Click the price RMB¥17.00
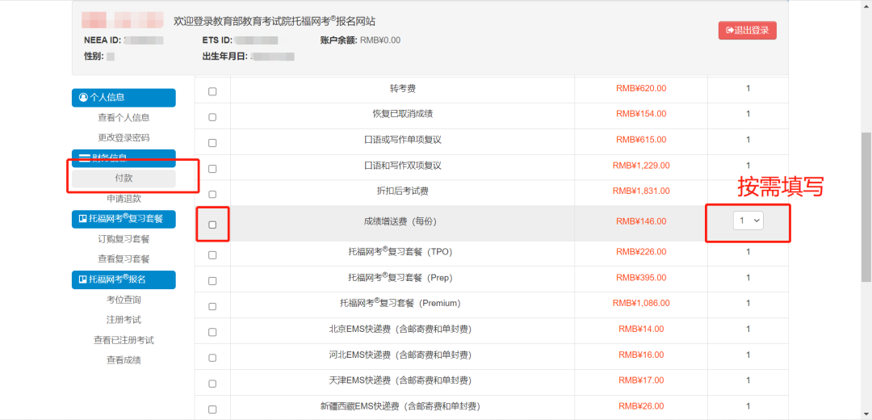Screen dimensions: 872x420 [x=641, y=380]
